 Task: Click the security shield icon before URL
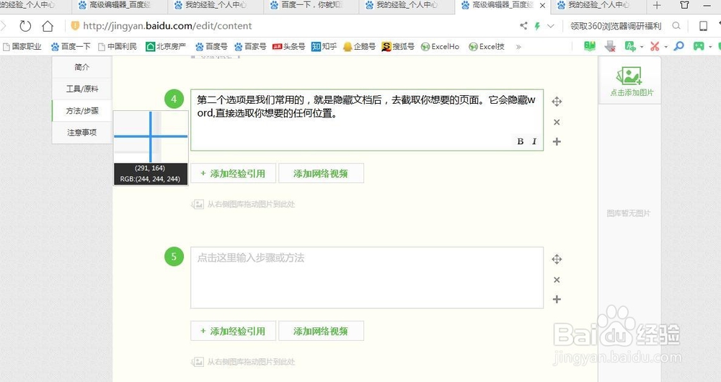pos(75,26)
